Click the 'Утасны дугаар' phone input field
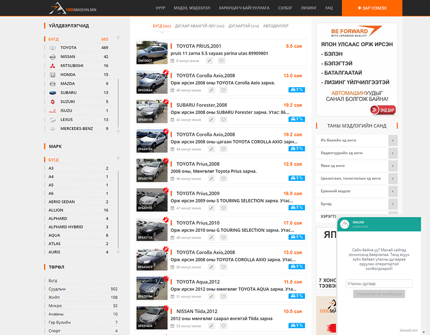The width and height of the screenshot is (430, 335). coord(379,284)
